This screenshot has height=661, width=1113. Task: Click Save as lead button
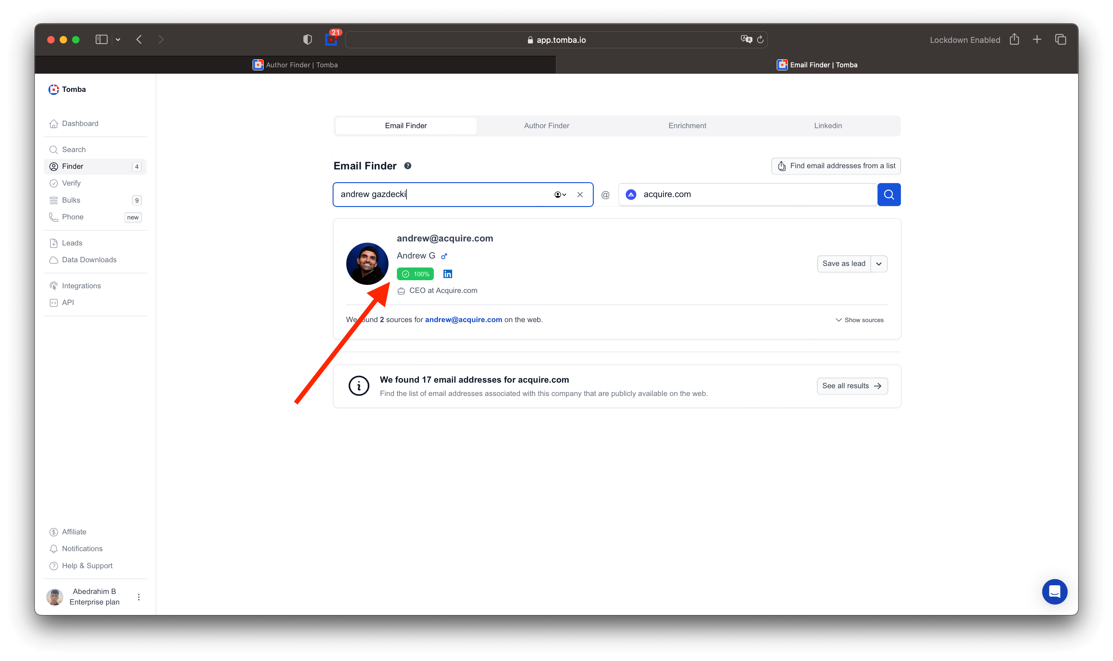pos(844,264)
